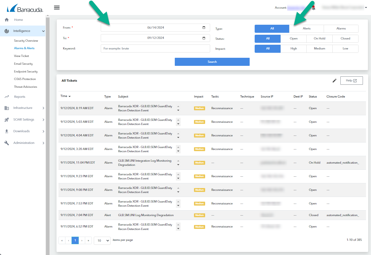The image size is (371, 255).
Task: Open items per page dropdown
Action: pyautogui.click(x=102, y=241)
